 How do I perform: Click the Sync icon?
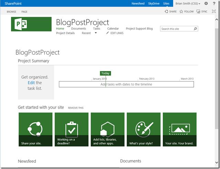[198, 11]
